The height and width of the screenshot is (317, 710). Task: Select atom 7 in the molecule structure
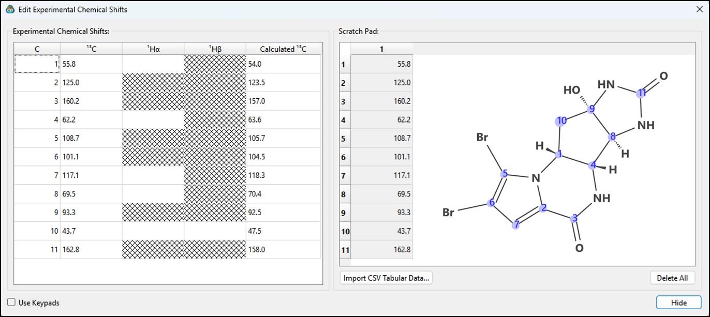(515, 224)
